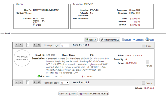Go to first page in bottom pager
Image resolution: width=166 pixels, height=100 pixels.
tap(16, 82)
